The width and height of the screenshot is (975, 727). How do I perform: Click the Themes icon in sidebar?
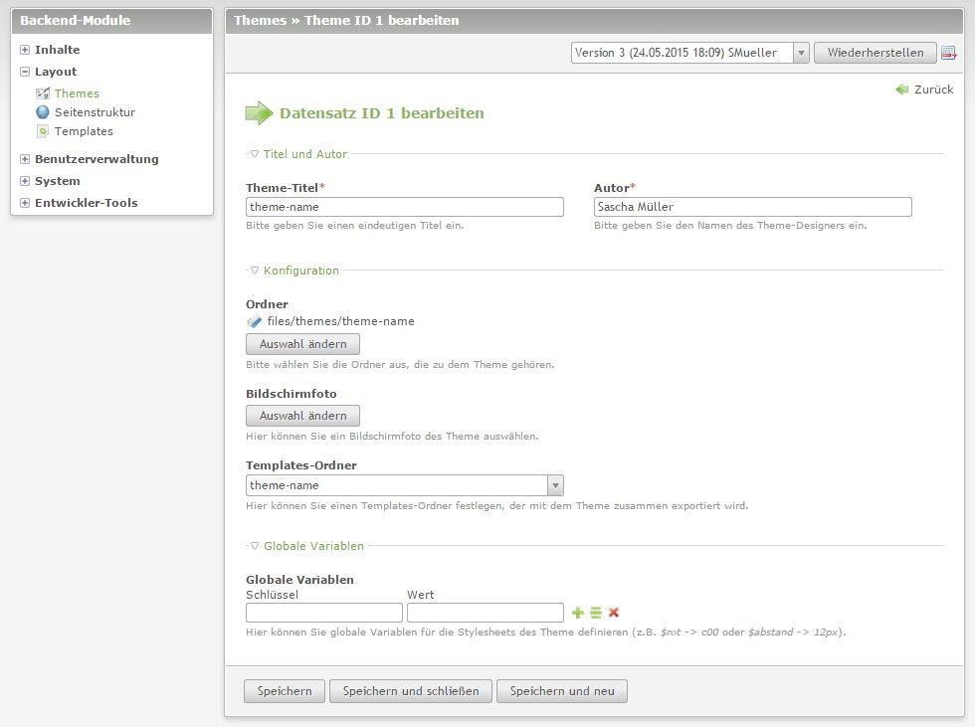(43, 93)
